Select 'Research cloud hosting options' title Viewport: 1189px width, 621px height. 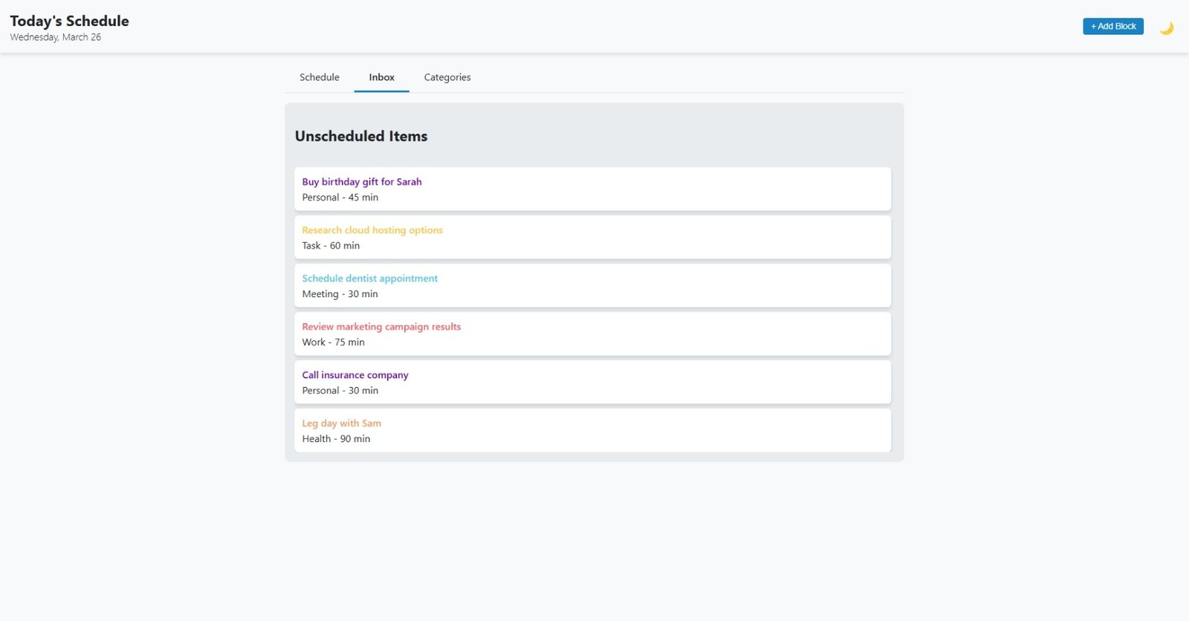click(372, 230)
